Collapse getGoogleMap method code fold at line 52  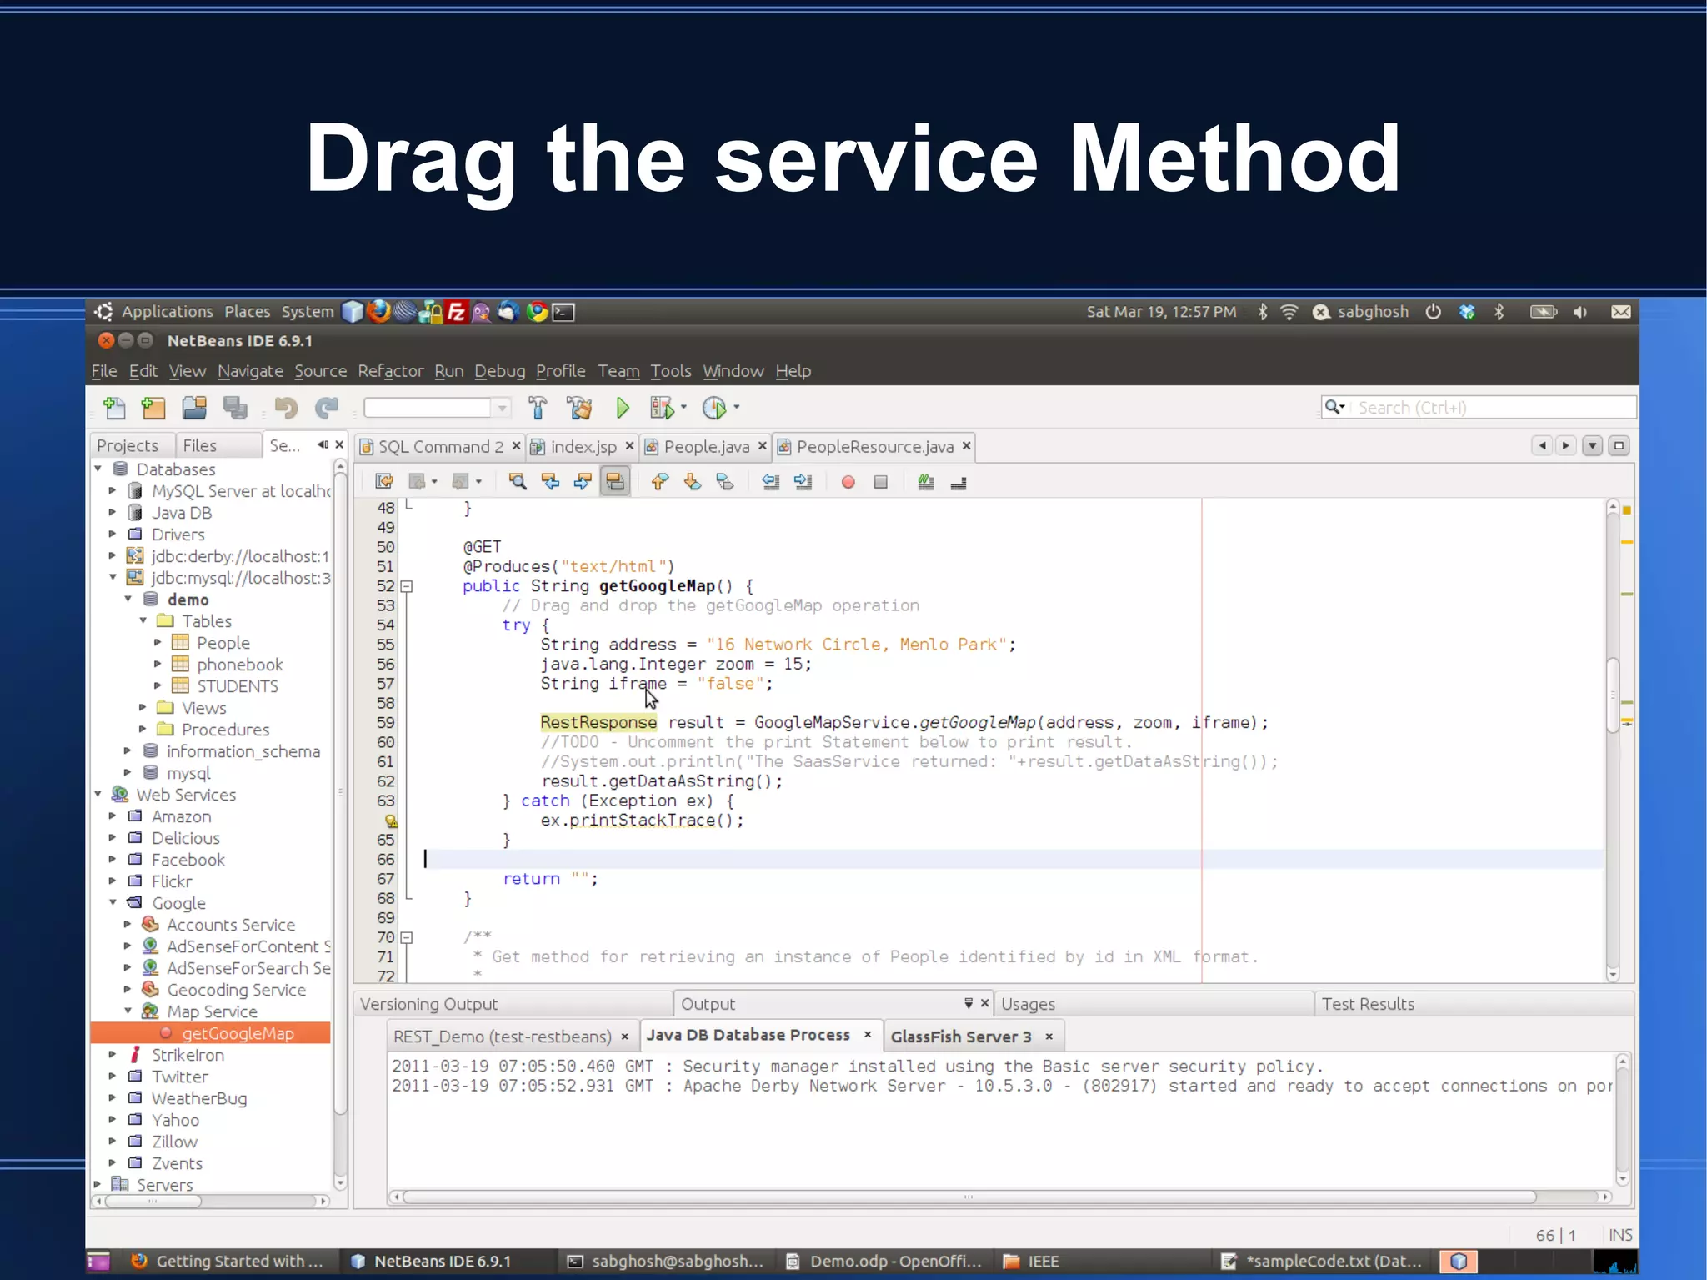coord(407,586)
